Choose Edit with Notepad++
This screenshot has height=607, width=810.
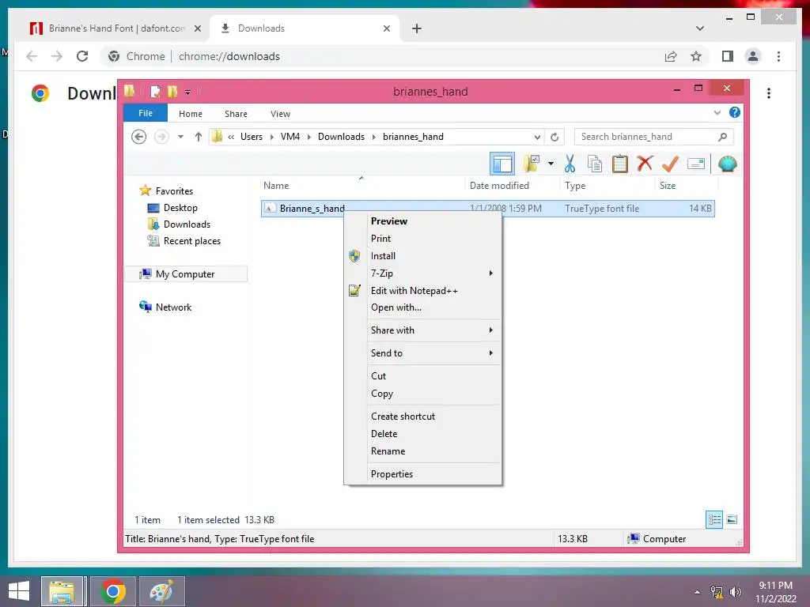(422, 291)
